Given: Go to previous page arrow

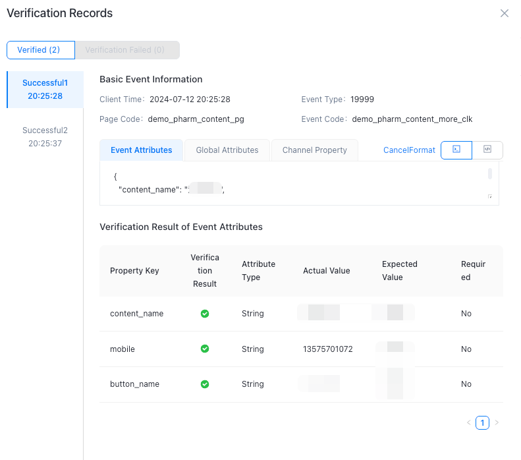Looking at the screenshot, I should tap(469, 422).
